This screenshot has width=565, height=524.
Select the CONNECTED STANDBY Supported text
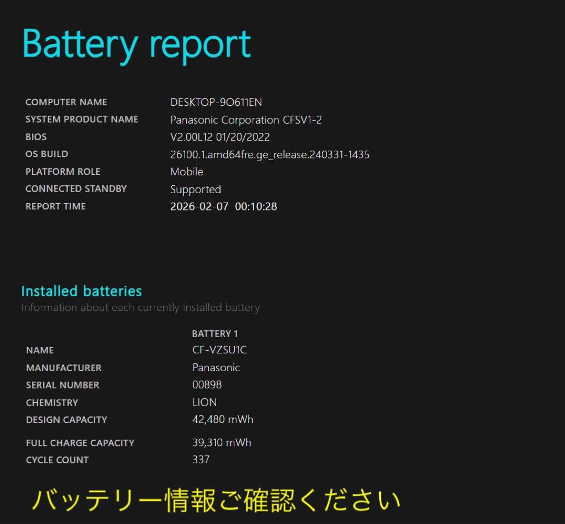pos(196,189)
